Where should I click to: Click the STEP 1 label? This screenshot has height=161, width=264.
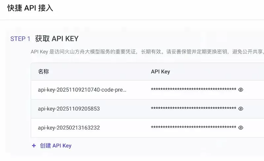pos(20,39)
